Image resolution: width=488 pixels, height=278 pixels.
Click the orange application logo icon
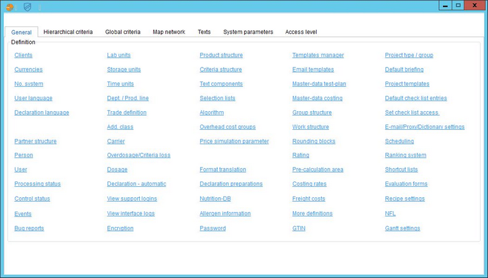[9, 6]
